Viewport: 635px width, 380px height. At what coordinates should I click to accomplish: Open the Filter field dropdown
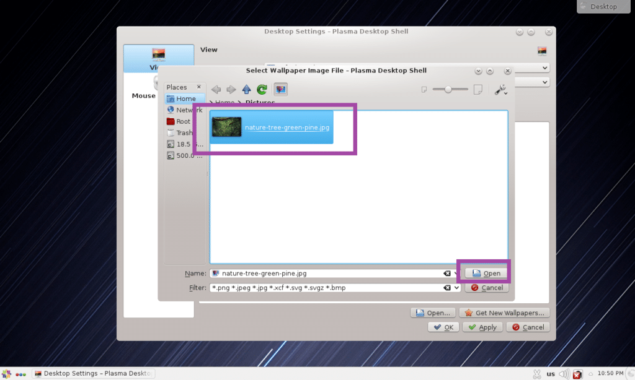456,287
